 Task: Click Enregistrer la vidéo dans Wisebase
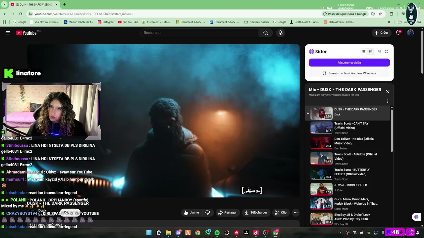[x=349, y=73]
